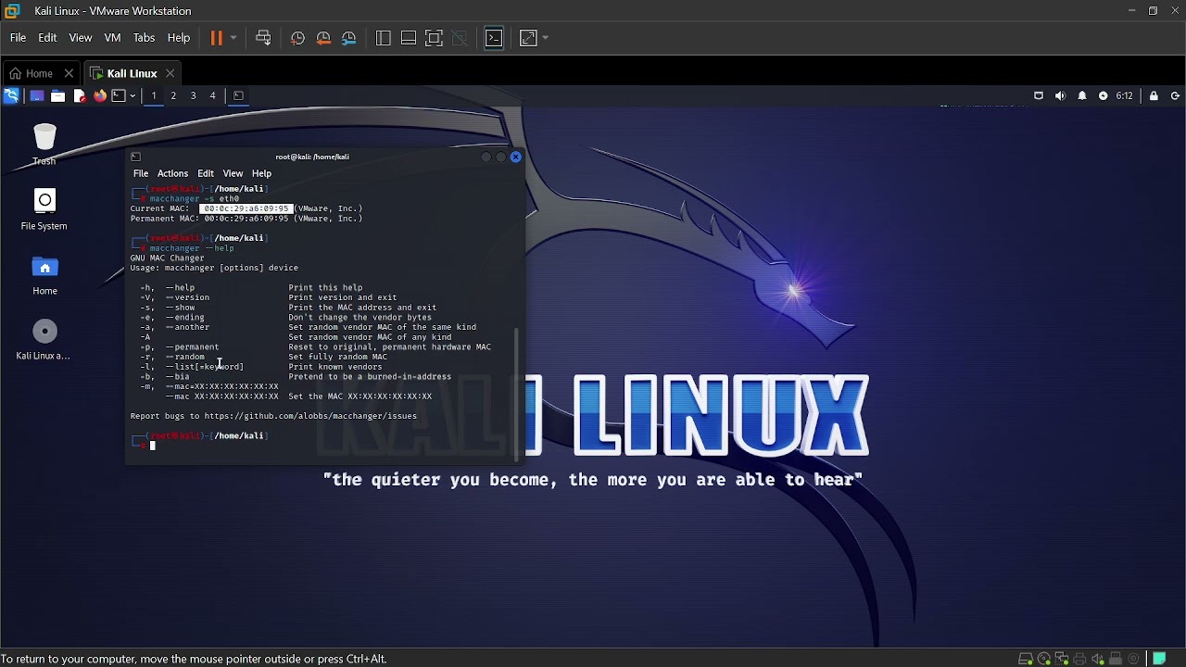This screenshot has height=667, width=1186.
Task: Revert the VM to its last snapshot
Action: point(323,38)
